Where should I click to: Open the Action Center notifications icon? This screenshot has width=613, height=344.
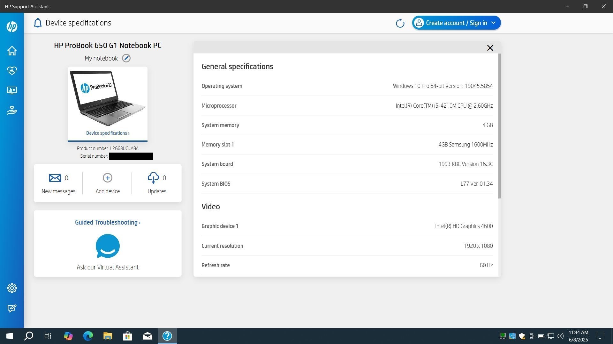(600, 336)
